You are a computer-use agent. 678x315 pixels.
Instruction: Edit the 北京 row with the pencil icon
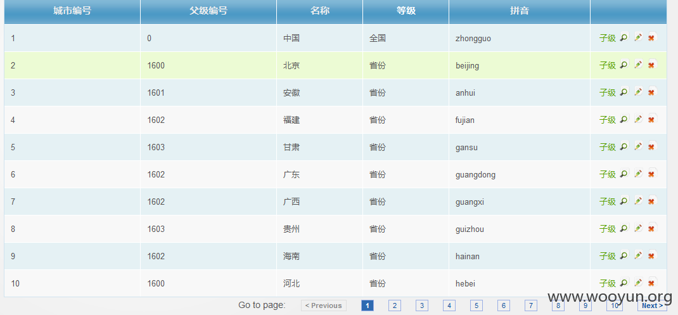[x=638, y=65]
